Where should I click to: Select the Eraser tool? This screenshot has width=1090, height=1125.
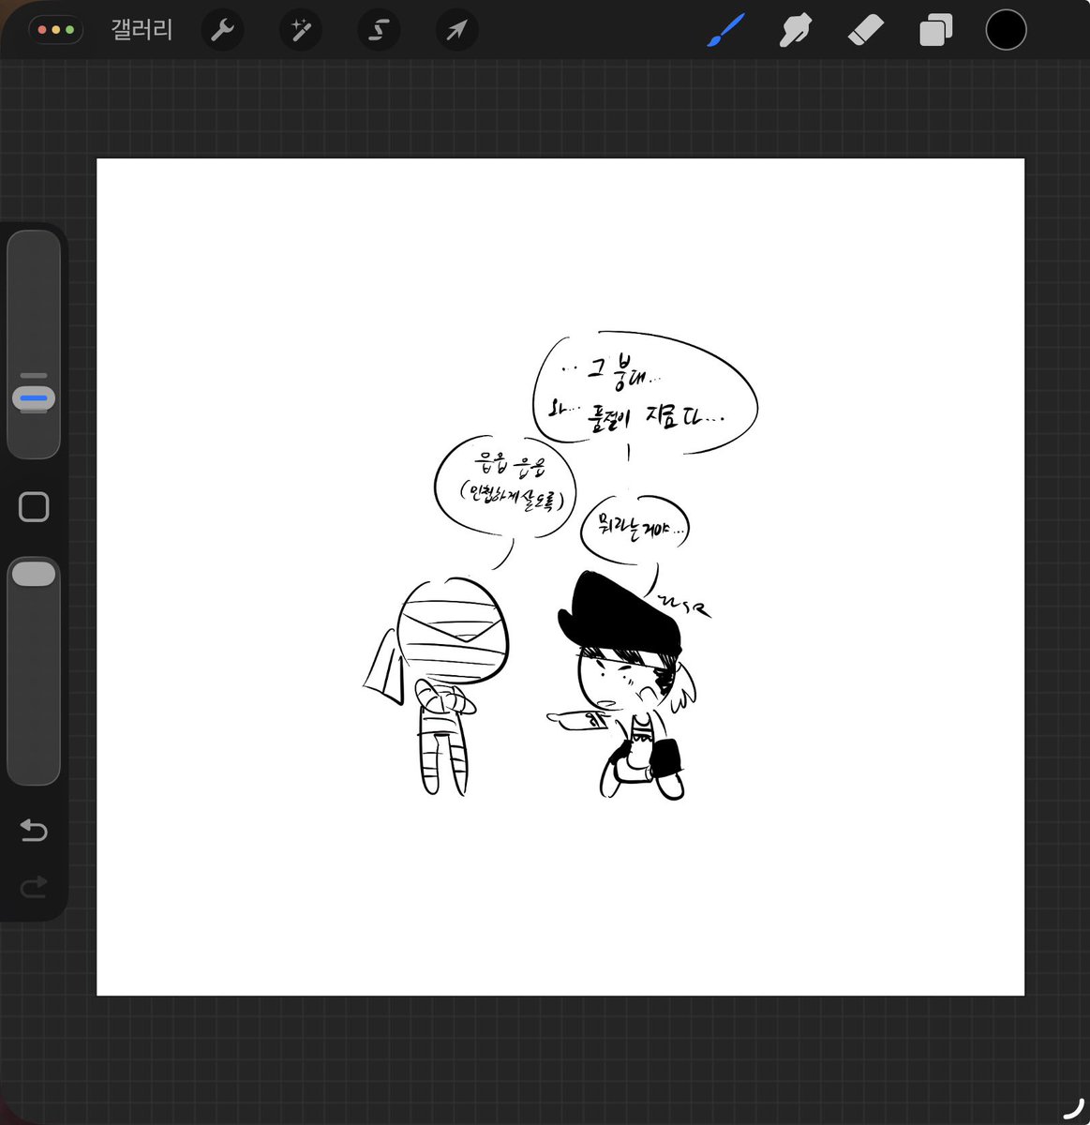point(865,30)
